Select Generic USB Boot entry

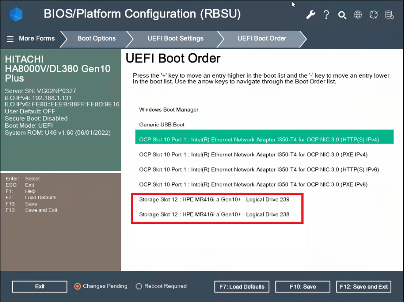tap(265, 125)
